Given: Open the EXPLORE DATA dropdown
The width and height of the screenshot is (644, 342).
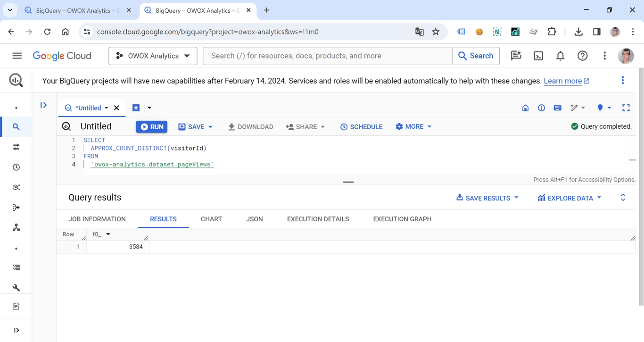Looking at the screenshot, I should 570,198.
